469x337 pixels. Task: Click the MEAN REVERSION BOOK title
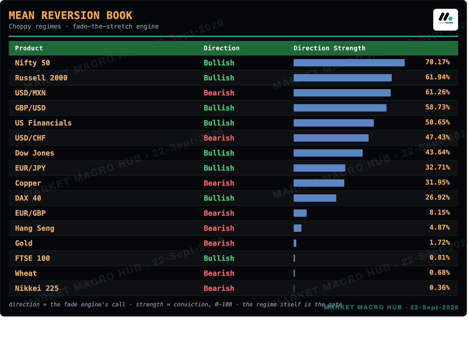tap(71, 15)
